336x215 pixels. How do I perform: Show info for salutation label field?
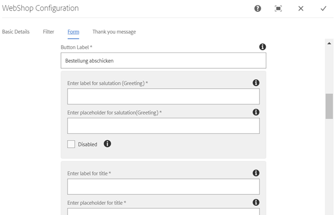coord(256,83)
